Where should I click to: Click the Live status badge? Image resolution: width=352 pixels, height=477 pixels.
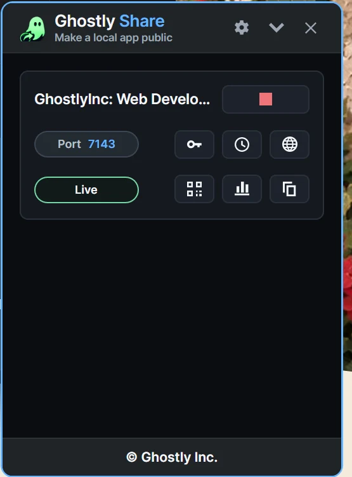point(86,190)
